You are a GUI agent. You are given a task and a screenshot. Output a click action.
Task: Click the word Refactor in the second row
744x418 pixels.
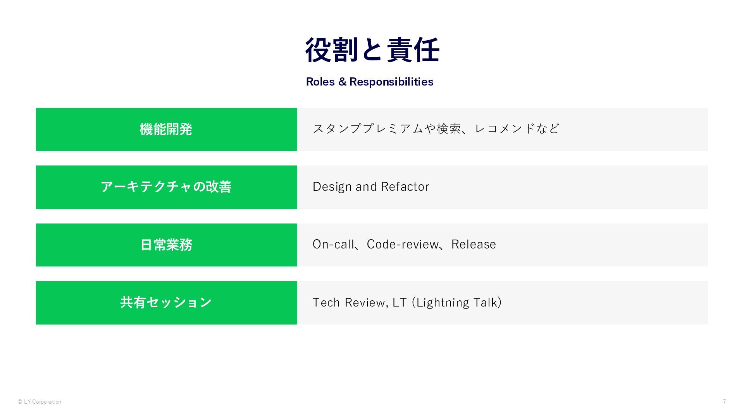pyautogui.click(x=405, y=187)
